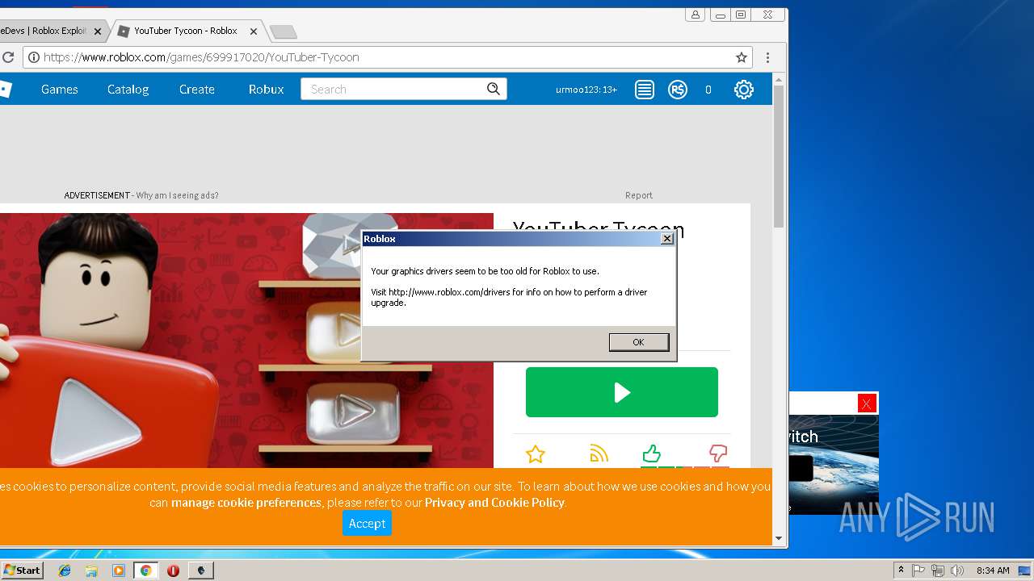Click the YouTuber Tycoon game thumbnail
Viewport: 1034px width, 581px height.
[x=246, y=341]
